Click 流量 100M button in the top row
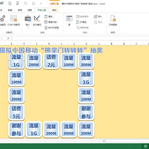The height and width of the screenshot is (149, 149). (x=69, y=61)
